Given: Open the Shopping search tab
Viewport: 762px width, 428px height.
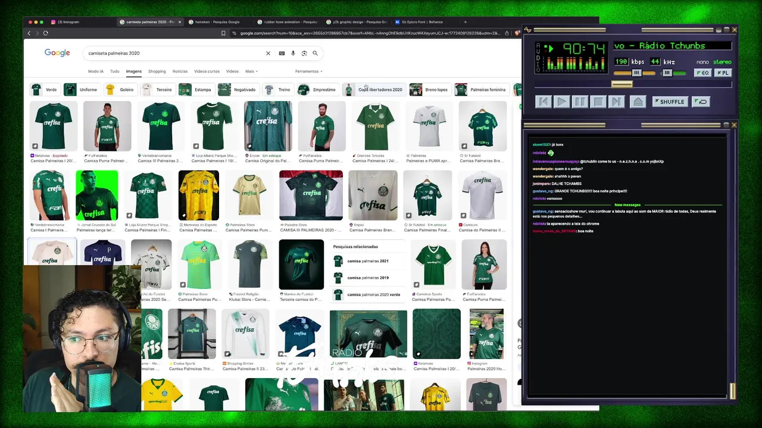Looking at the screenshot, I should coord(157,71).
